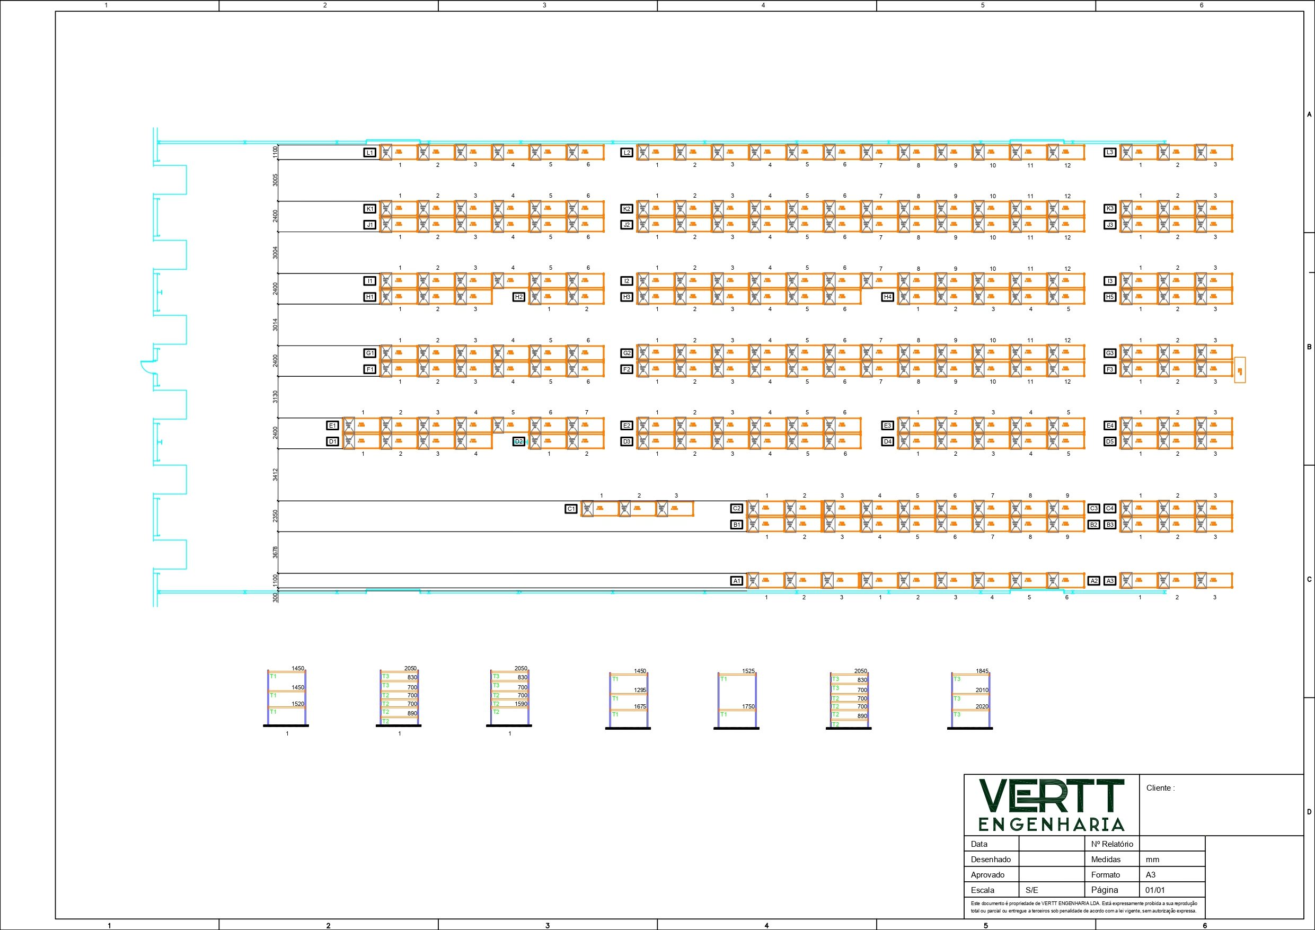Select the E3 rack label tag

pyautogui.click(x=887, y=426)
